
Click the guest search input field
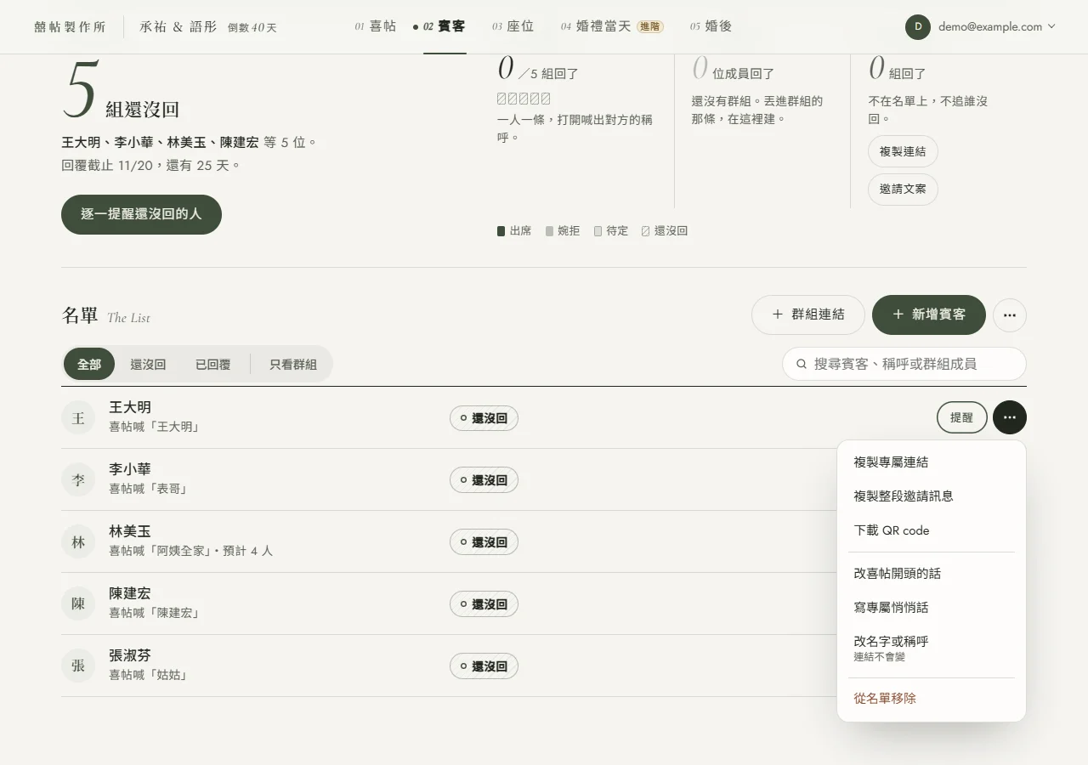coord(904,364)
